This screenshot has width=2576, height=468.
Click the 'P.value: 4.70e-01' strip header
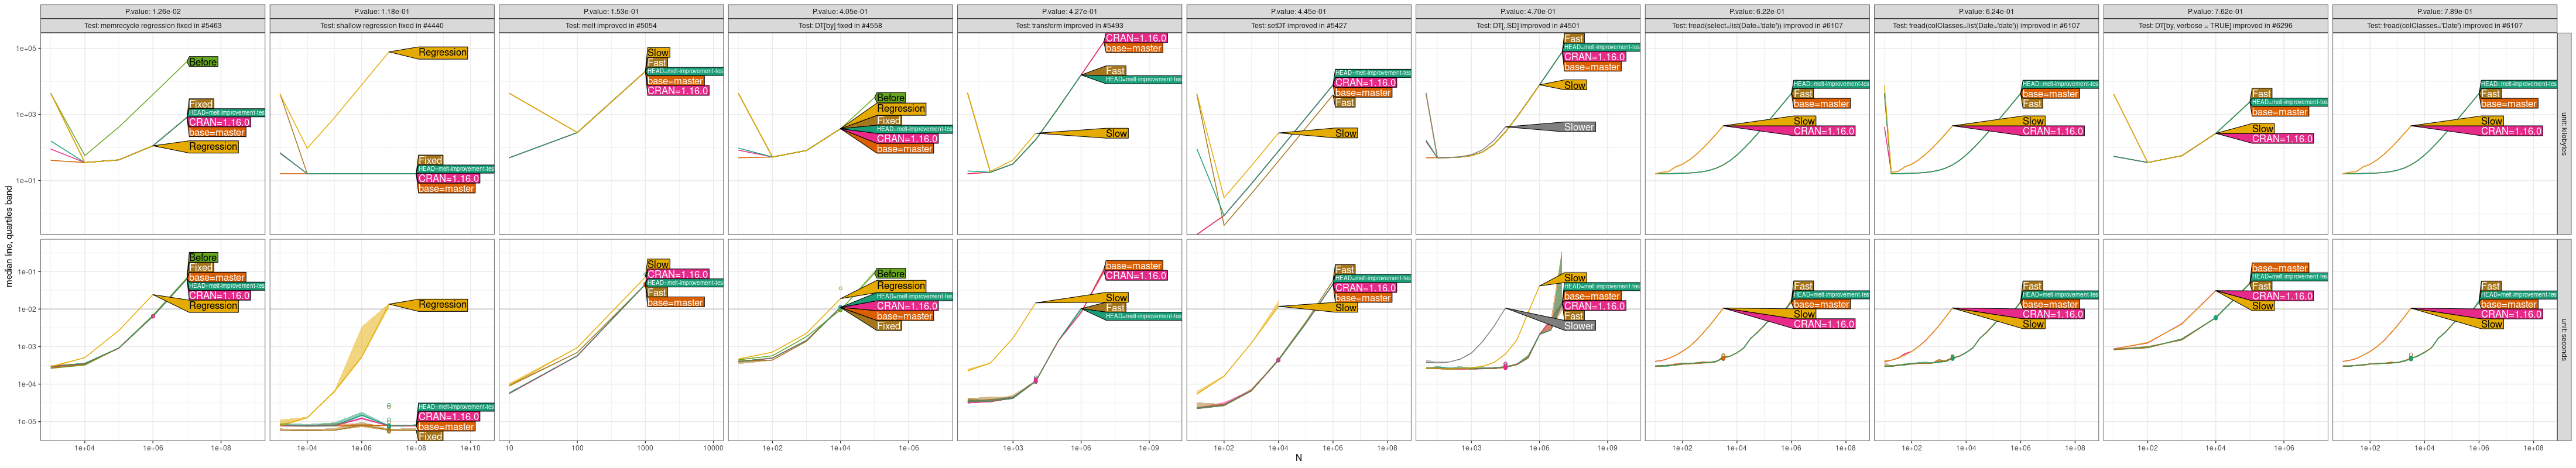[1527, 12]
